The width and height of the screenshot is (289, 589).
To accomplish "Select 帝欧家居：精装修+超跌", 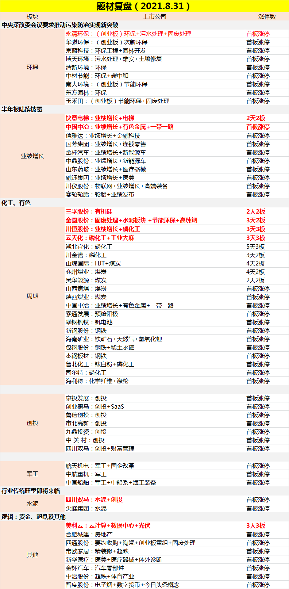I will coord(97,551).
